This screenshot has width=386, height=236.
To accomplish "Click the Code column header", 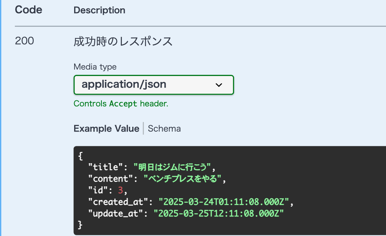I will pyautogui.click(x=28, y=10).
